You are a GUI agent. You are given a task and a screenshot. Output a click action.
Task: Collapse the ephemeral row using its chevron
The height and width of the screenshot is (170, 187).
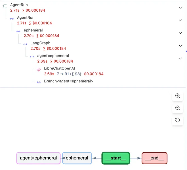point(180,33)
